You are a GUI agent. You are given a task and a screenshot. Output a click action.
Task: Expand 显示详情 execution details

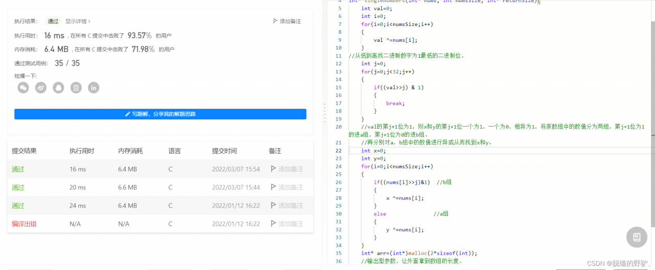(78, 21)
